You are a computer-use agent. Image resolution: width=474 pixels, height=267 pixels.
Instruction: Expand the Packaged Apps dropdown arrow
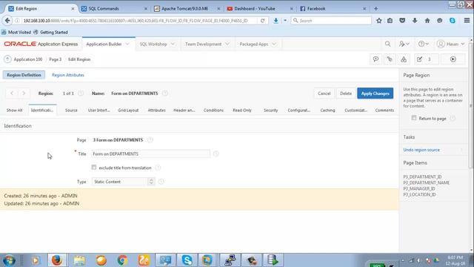click(x=274, y=44)
